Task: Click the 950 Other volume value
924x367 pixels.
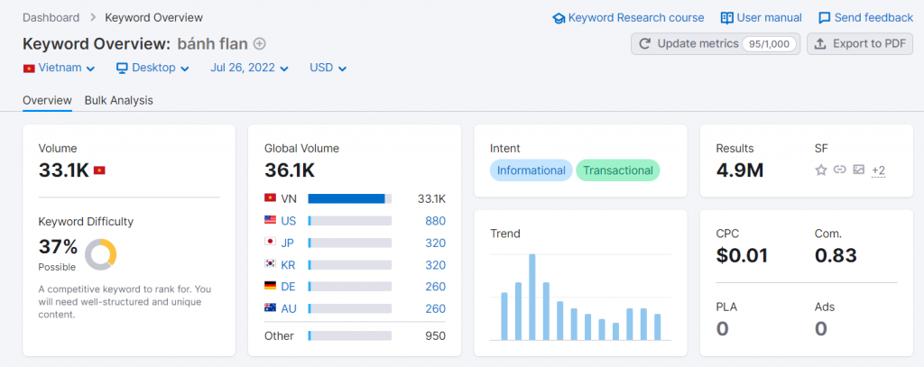Action: [x=436, y=335]
